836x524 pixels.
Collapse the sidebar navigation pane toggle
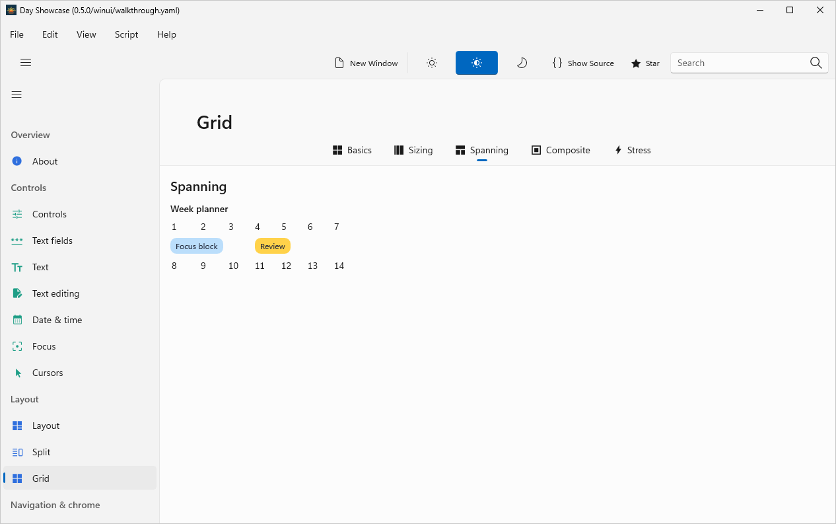pos(17,94)
